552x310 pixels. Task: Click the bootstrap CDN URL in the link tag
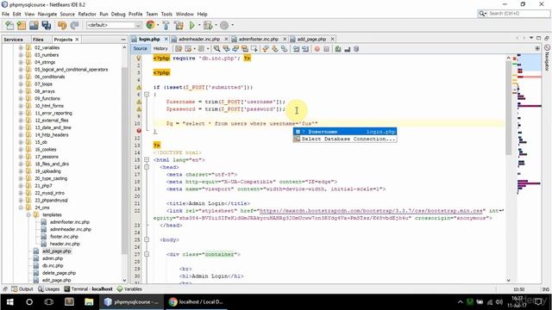click(371, 211)
